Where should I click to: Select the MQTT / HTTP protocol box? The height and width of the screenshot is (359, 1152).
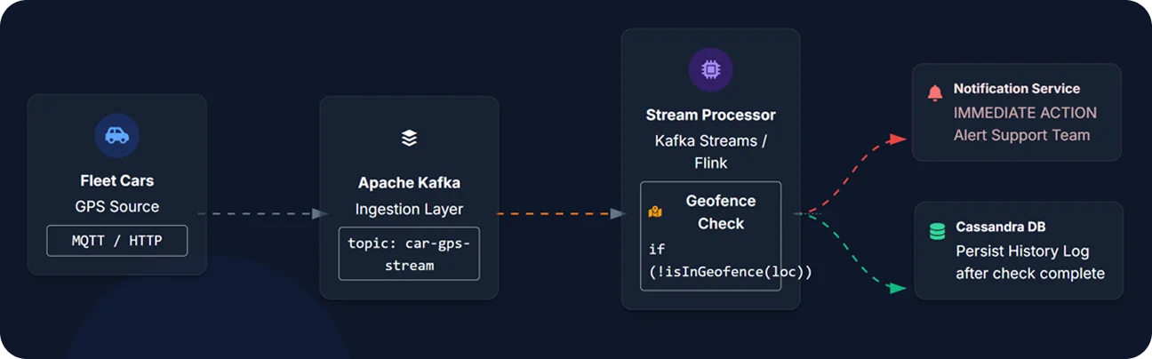click(117, 241)
